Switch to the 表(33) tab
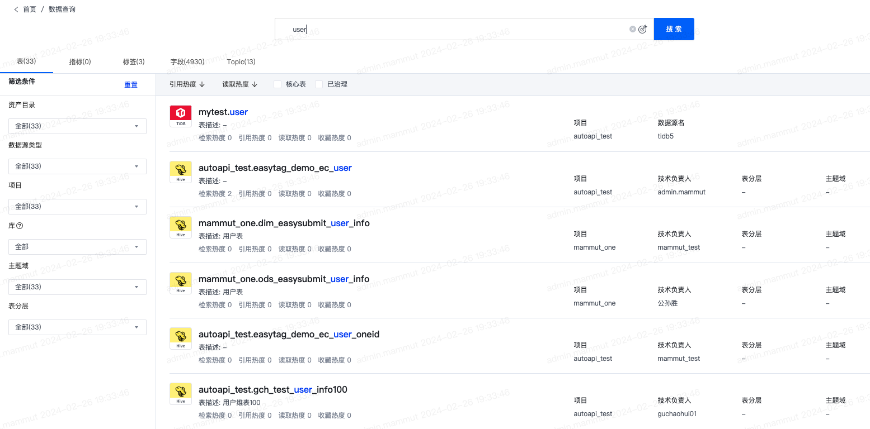This screenshot has height=429, width=870. tap(26, 61)
